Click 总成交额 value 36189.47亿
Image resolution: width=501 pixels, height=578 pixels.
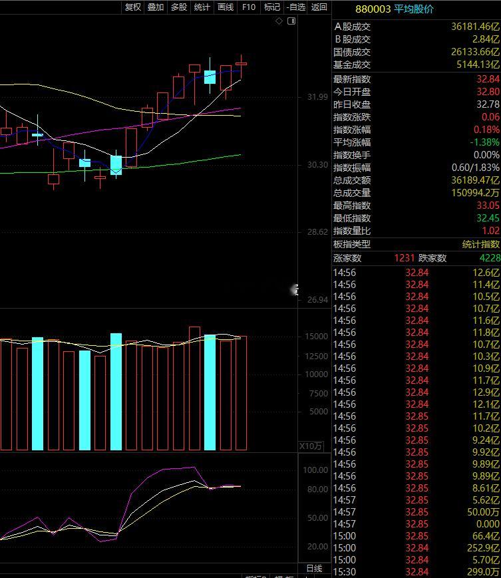tap(475, 180)
